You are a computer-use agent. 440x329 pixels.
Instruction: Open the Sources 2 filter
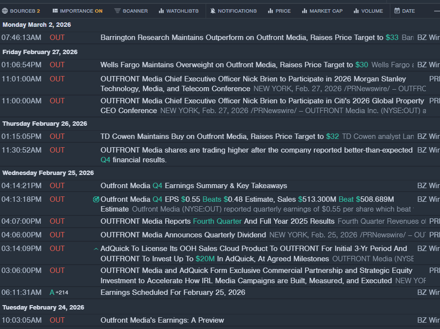click(21, 11)
